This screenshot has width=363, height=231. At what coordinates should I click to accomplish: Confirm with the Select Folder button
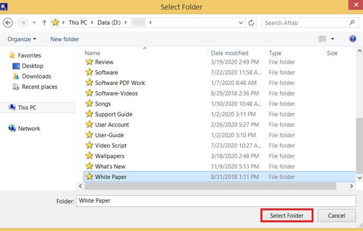pos(287,216)
